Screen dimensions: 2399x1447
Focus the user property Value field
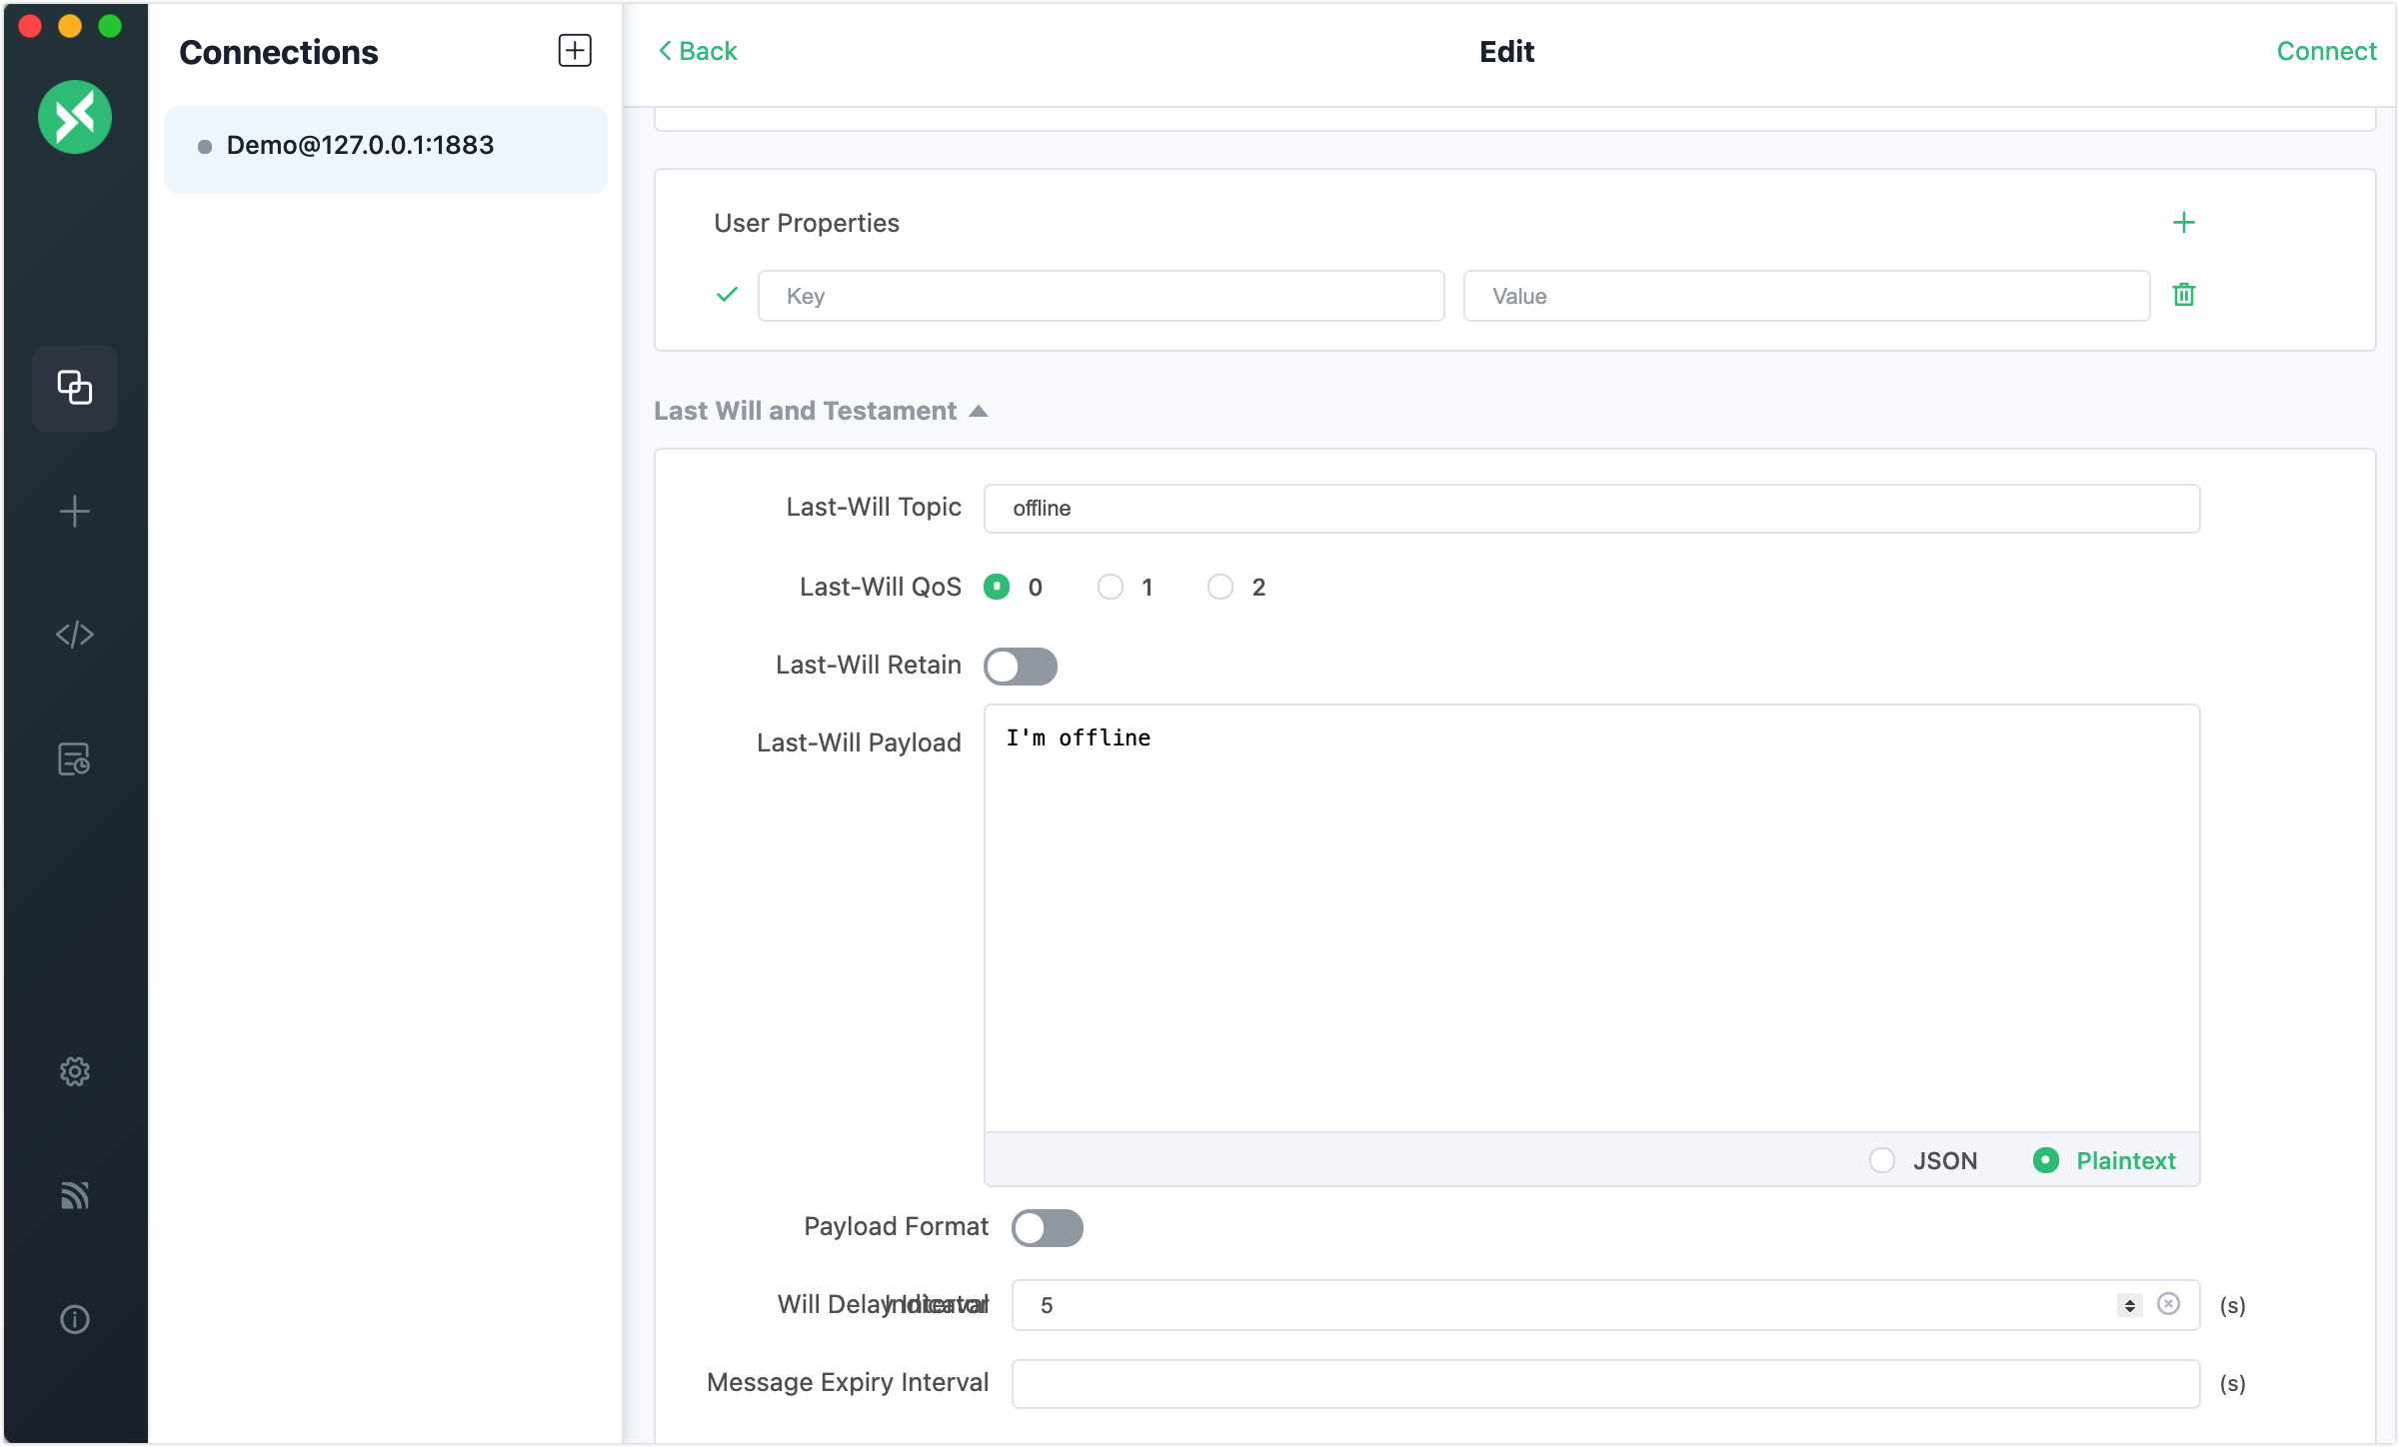(x=1806, y=296)
